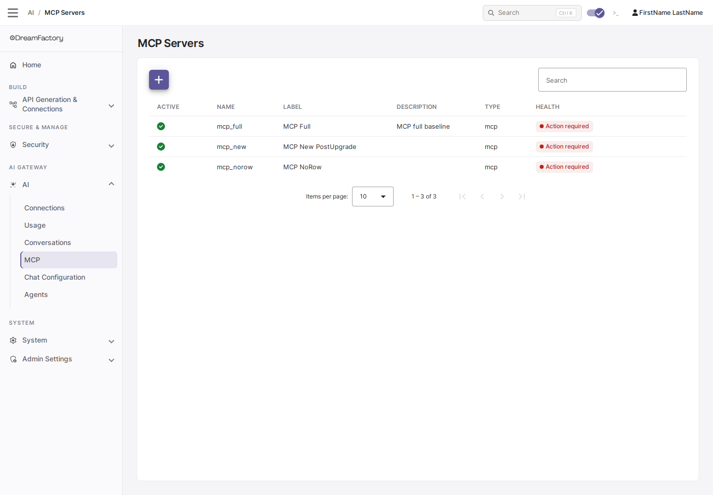Expand the Security section chevron

[x=111, y=146]
